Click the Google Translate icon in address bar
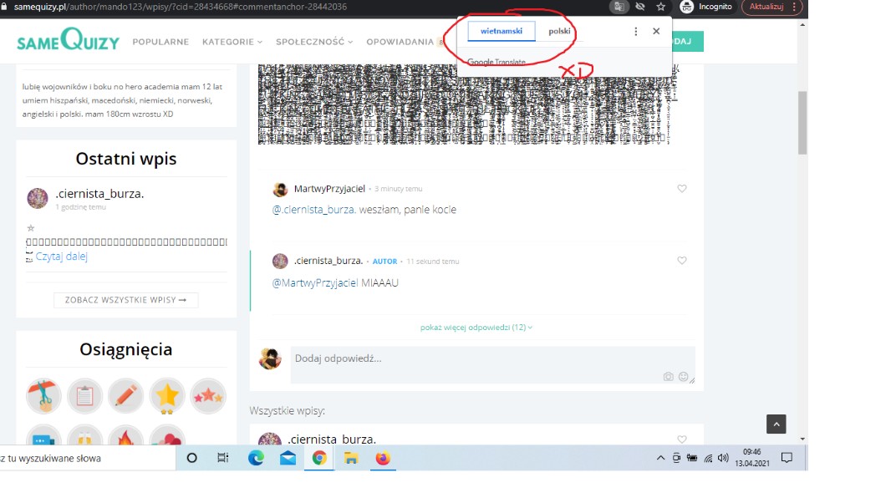Viewport: 886px width, 498px height. pos(619,7)
